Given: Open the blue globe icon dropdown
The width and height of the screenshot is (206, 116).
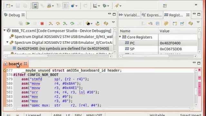Looking at the screenshot, I should pyautogui.click(x=77, y=6).
